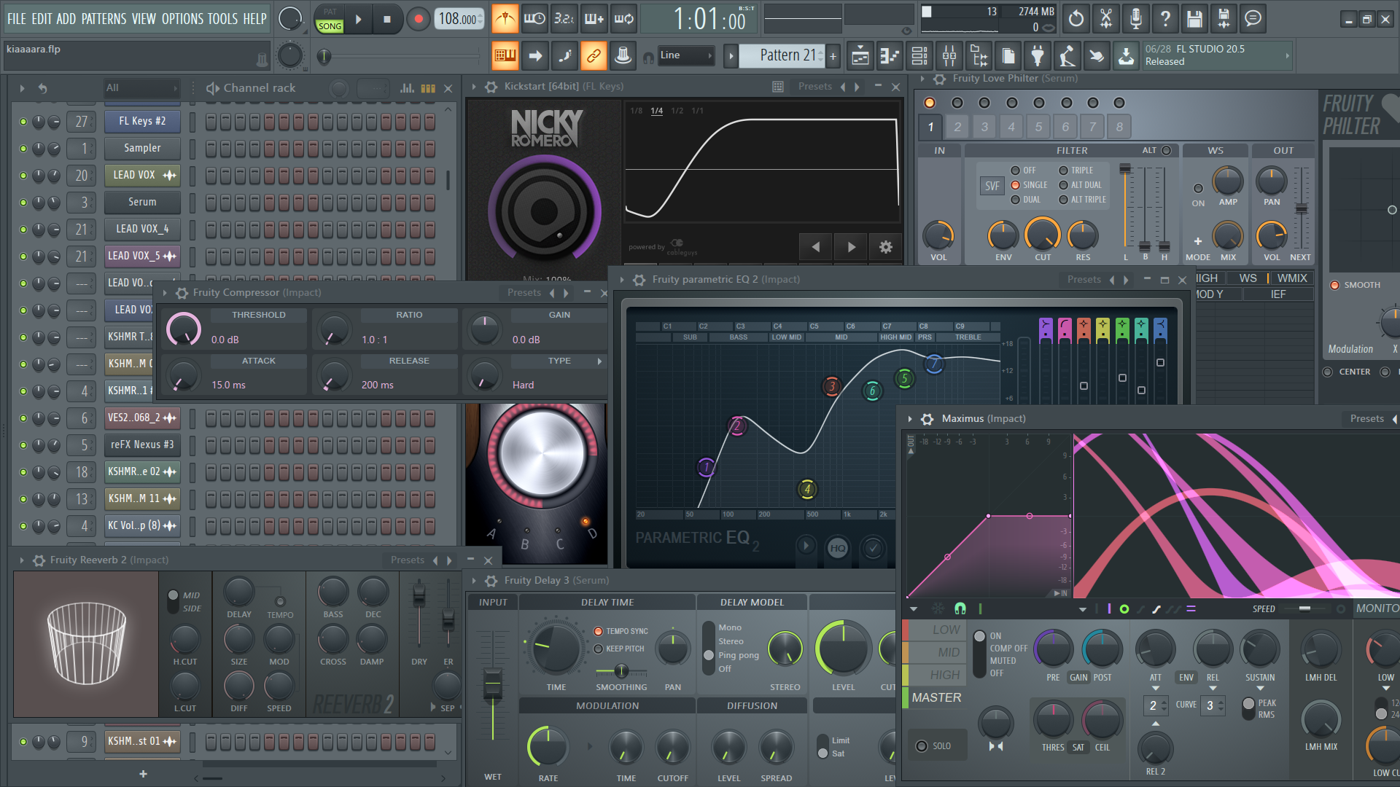This screenshot has width=1400, height=787.
Task: Click the Kickstart settings gear icon
Action: (885, 247)
